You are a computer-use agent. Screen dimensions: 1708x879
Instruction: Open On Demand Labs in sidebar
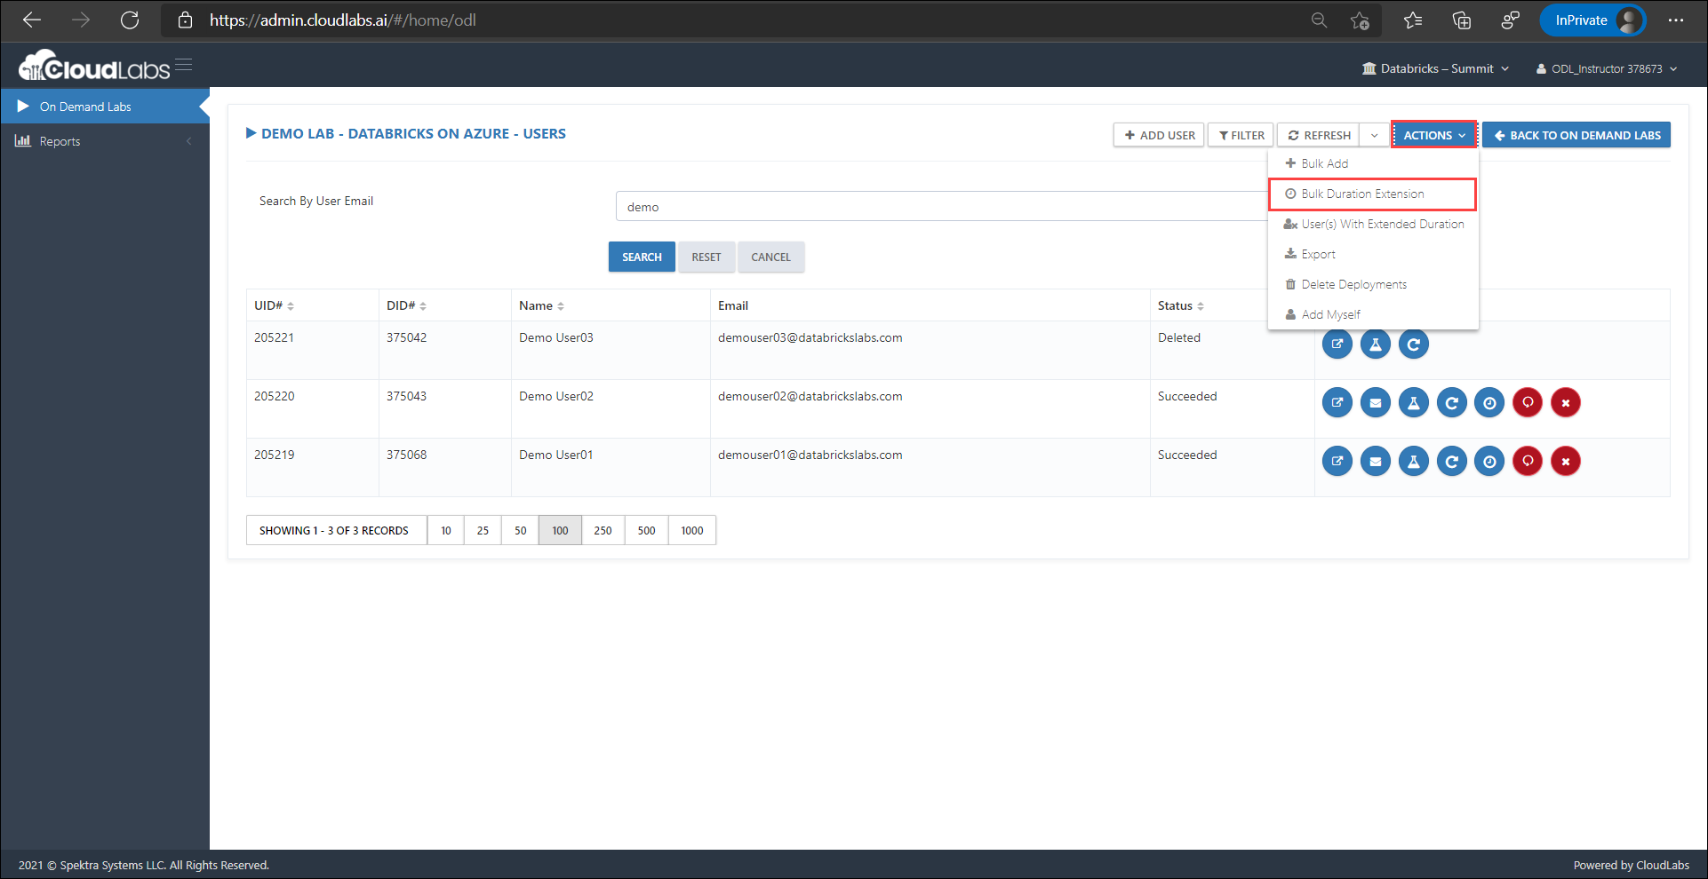click(x=105, y=107)
